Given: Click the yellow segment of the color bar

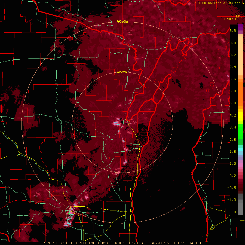Looking at the screenshot, I should coord(240,117).
